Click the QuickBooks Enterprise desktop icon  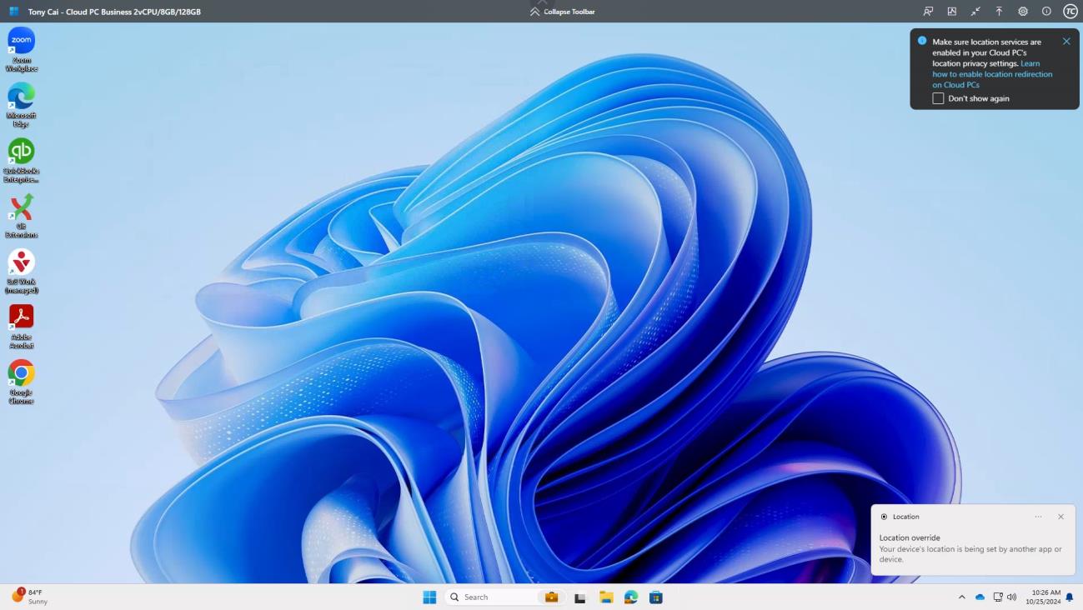point(21,152)
